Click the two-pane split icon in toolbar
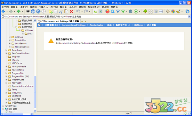The height and width of the screenshot is (116, 192). pos(161,11)
